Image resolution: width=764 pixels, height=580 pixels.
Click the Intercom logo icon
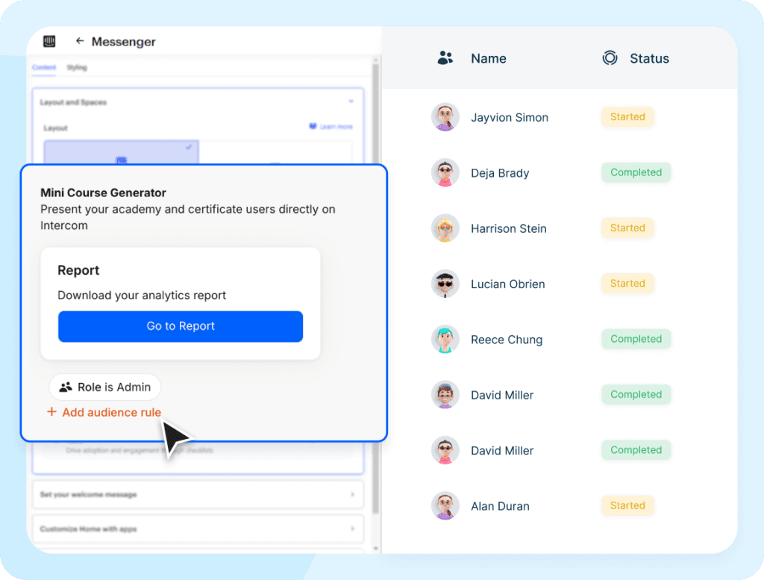(49, 42)
